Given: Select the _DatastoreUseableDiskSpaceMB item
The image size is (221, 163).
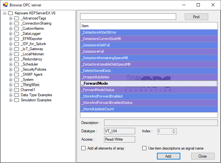Looking at the screenshot, I should click(149, 64).
